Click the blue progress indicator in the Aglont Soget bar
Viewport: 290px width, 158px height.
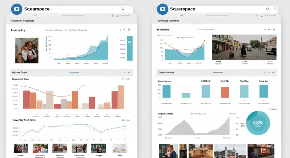[x=74, y=73]
